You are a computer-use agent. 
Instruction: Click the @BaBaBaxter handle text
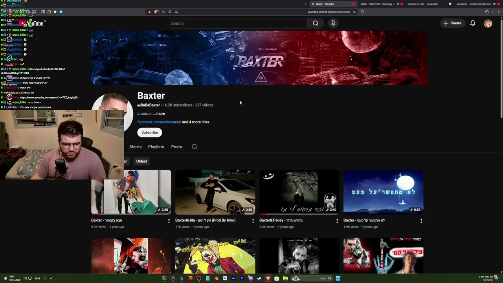pyautogui.click(x=149, y=105)
